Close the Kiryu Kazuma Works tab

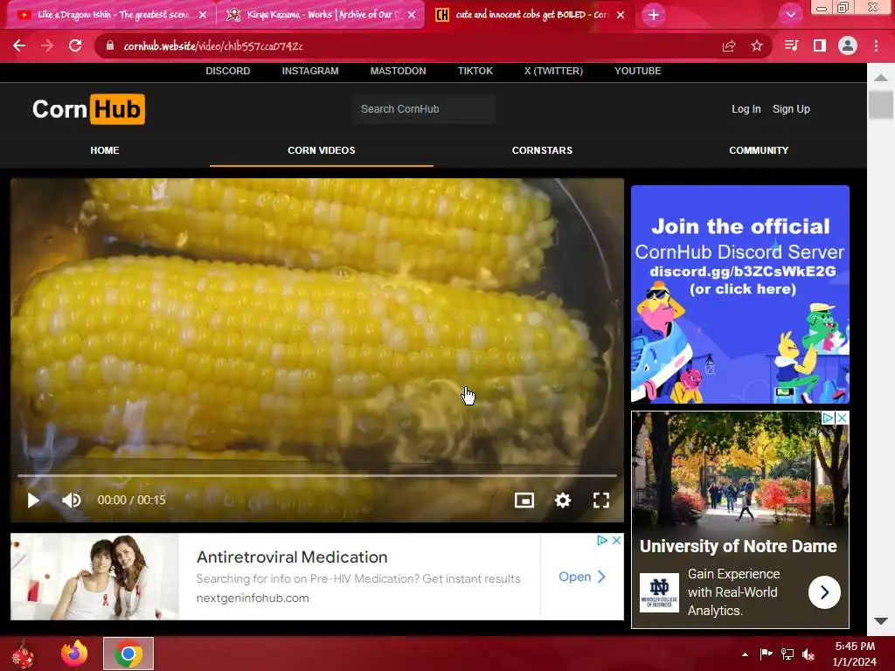click(412, 15)
